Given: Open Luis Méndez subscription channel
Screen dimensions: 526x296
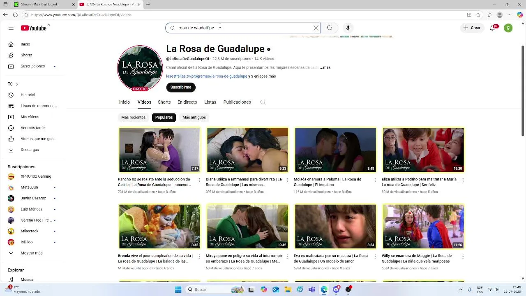Looking at the screenshot, I should 32,209.
